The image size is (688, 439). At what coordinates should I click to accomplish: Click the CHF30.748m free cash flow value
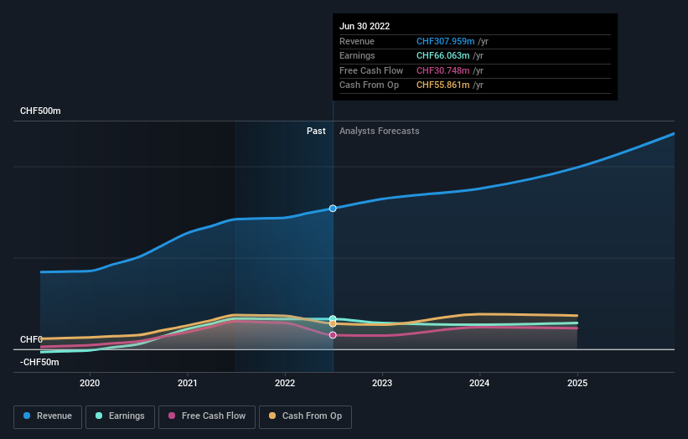[442, 70]
